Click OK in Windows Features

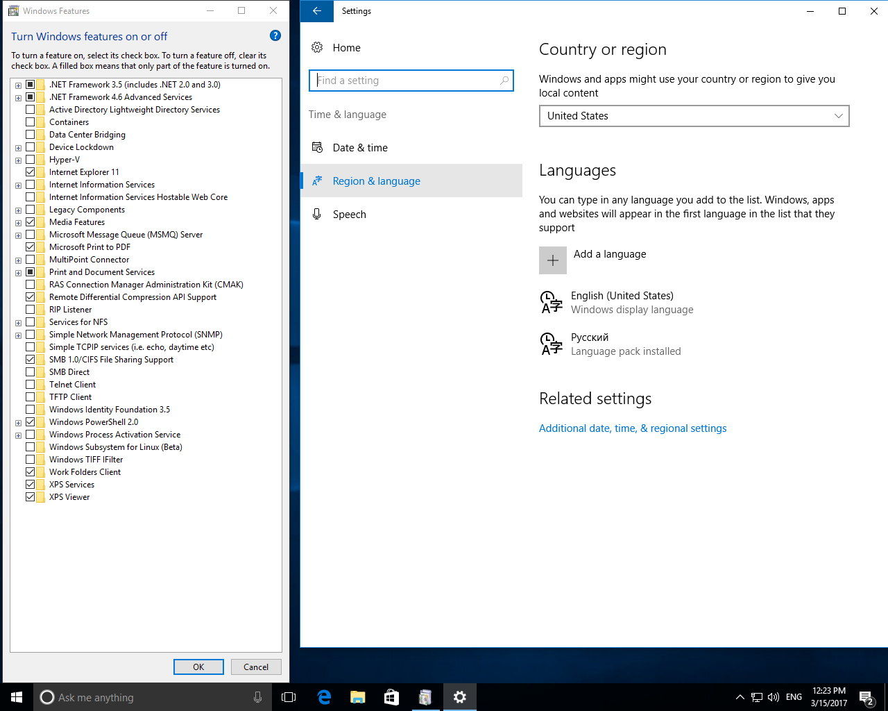point(198,667)
